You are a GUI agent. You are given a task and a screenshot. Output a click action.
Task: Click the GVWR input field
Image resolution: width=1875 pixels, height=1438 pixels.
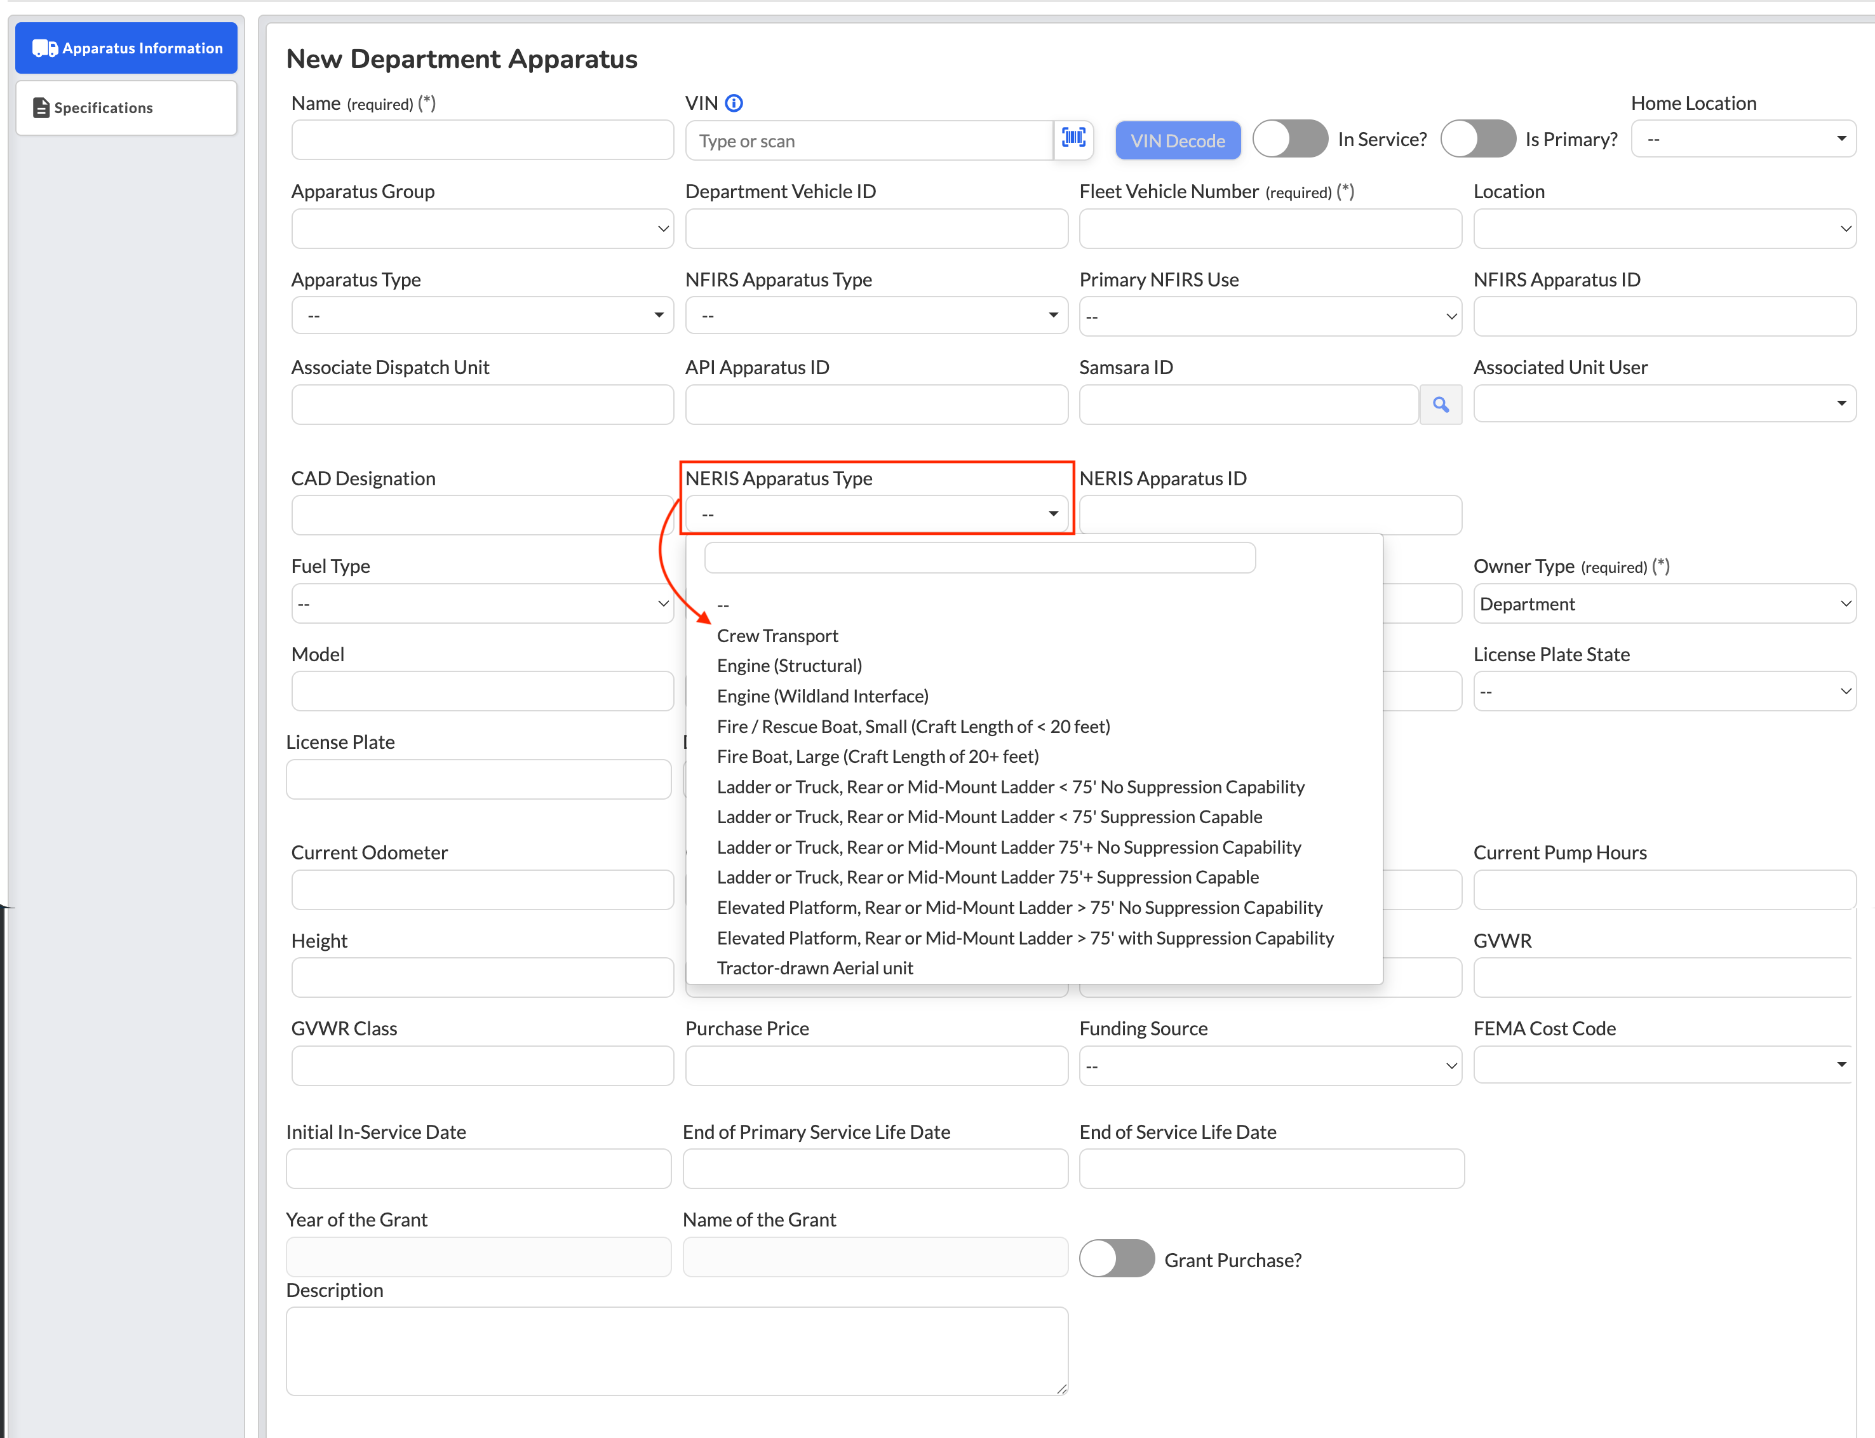[x=1662, y=978]
